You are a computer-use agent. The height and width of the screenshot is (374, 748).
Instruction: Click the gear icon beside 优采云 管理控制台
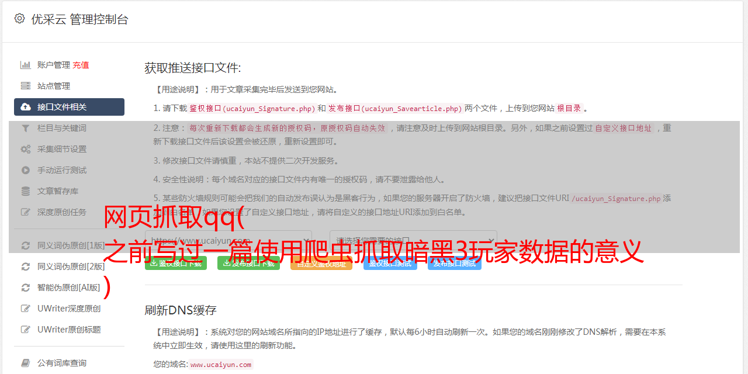pyautogui.click(x=19, y=19)
